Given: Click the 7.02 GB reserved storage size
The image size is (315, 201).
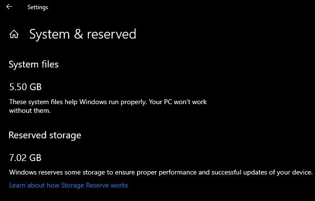Looking at the screenshot, I should [x=26, y=158].
